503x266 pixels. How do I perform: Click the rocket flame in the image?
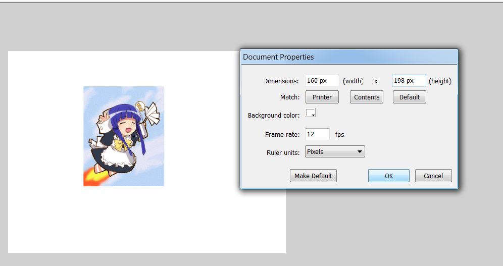click(93, 178)
